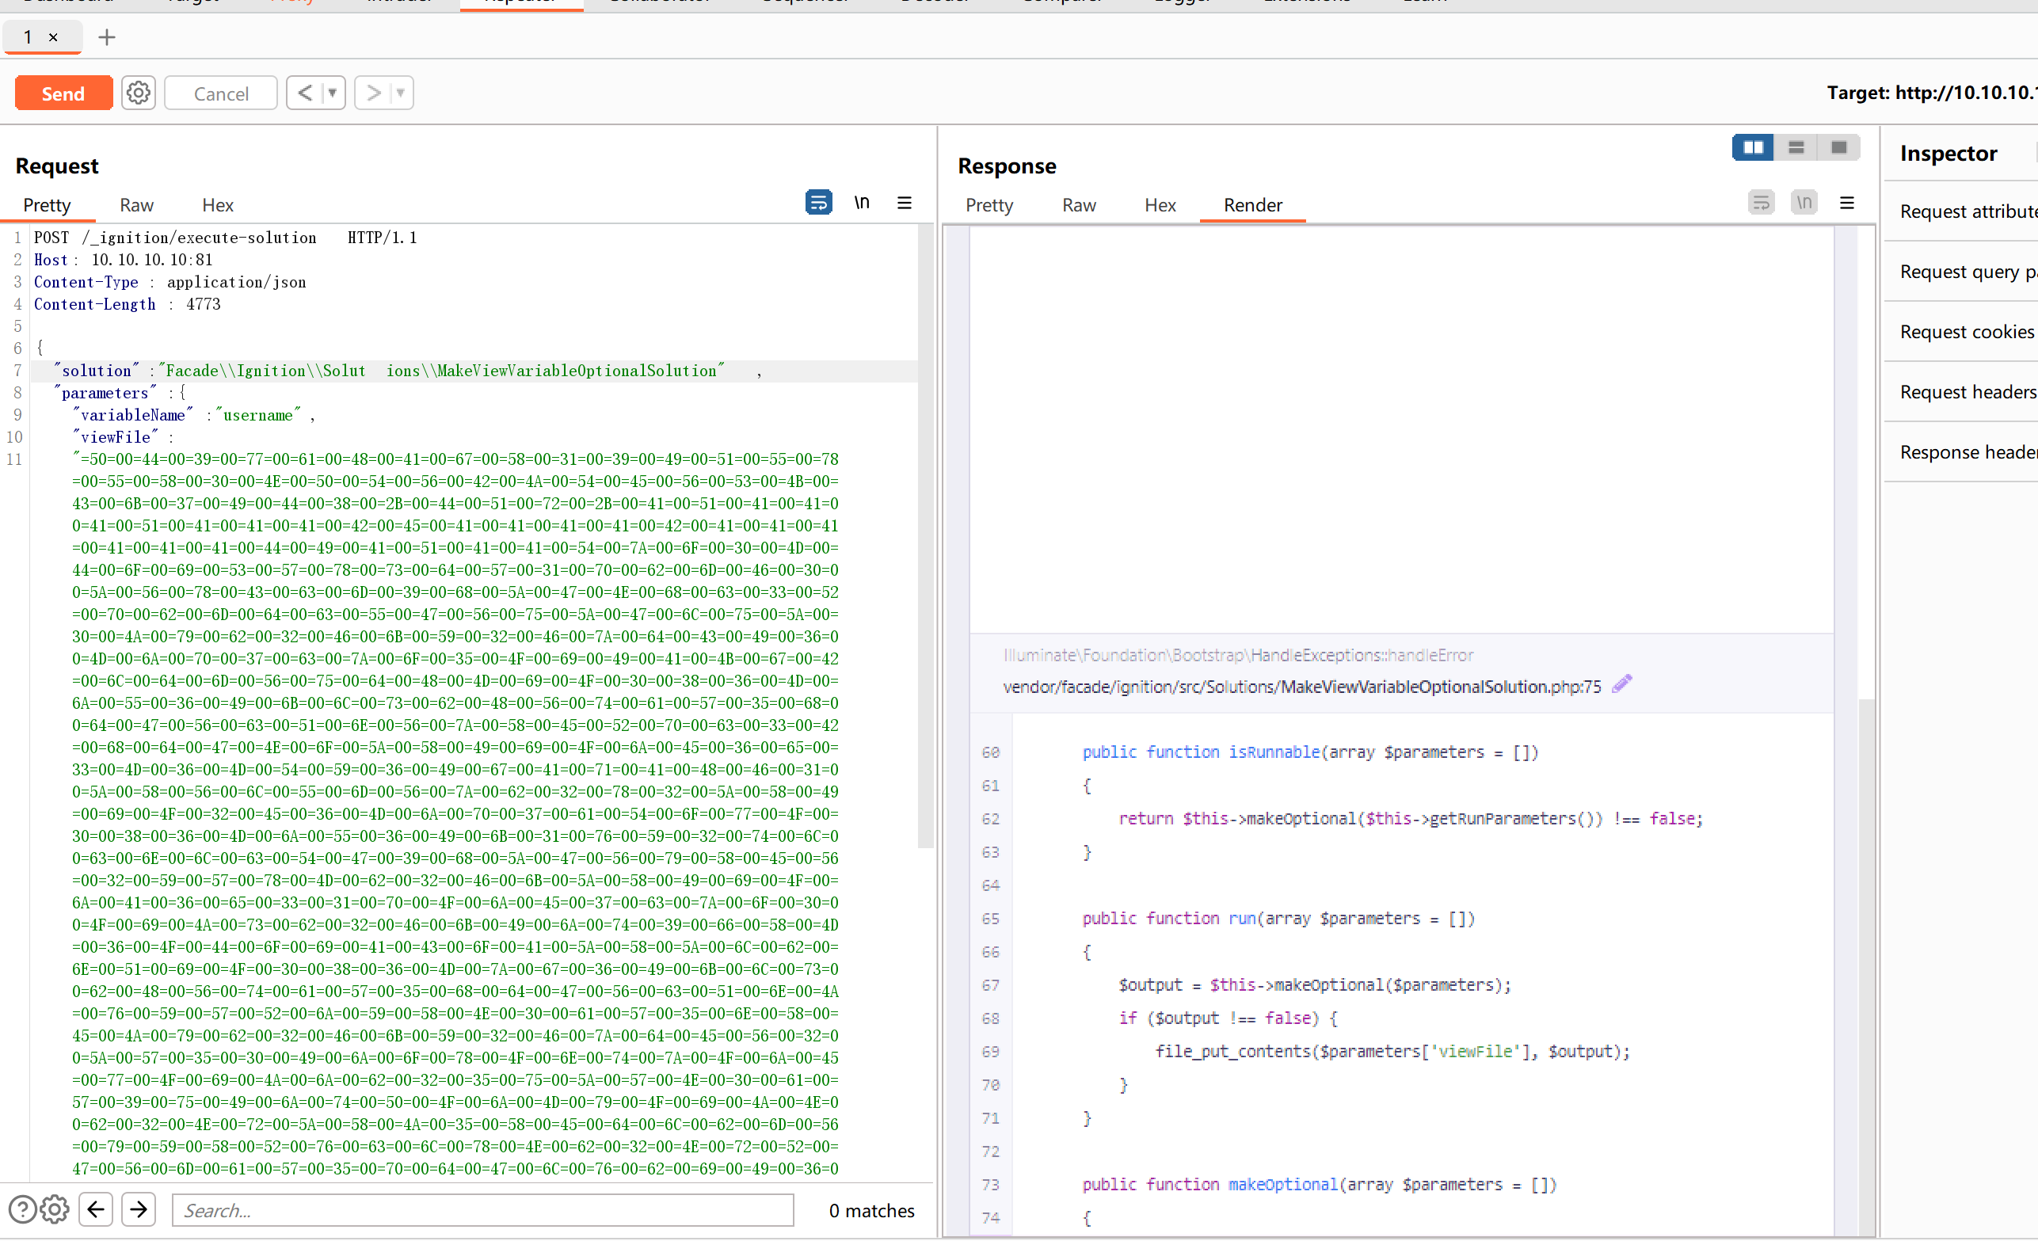Click the Cancel button
2038x1241 pixels.
tap(221, 93)
